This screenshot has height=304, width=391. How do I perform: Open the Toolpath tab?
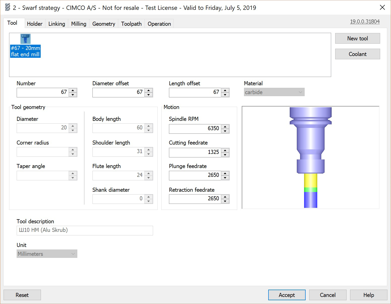pyautogui.click(x=131, y=24)
